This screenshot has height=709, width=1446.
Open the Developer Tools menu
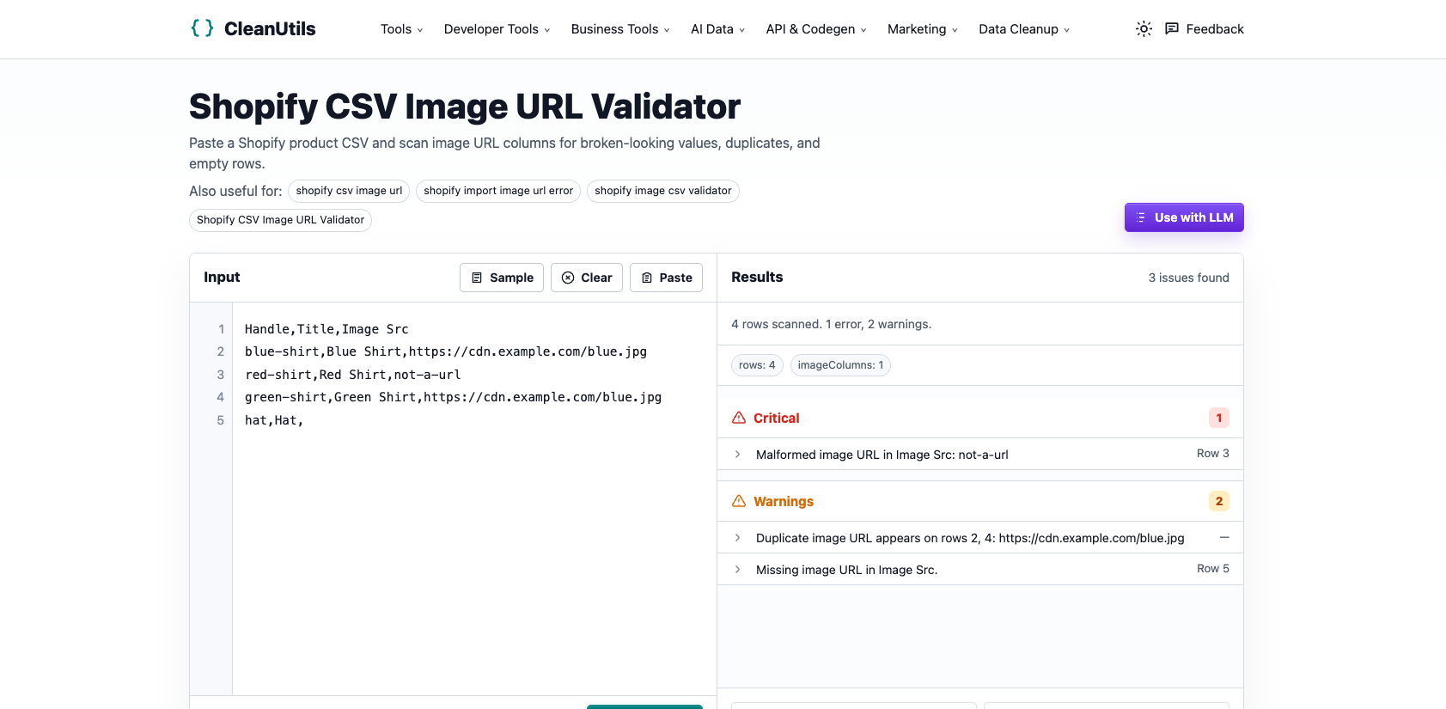coord(497,29)
